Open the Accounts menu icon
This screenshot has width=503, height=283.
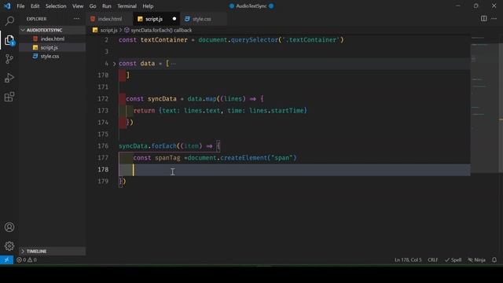click(x=9, y=227)
